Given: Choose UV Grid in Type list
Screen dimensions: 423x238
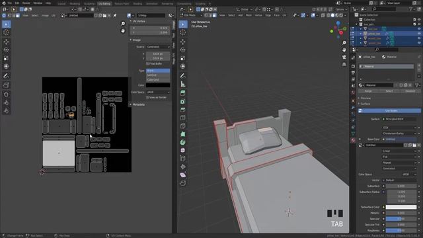Looking at the screenshot, I should point(158,75).
